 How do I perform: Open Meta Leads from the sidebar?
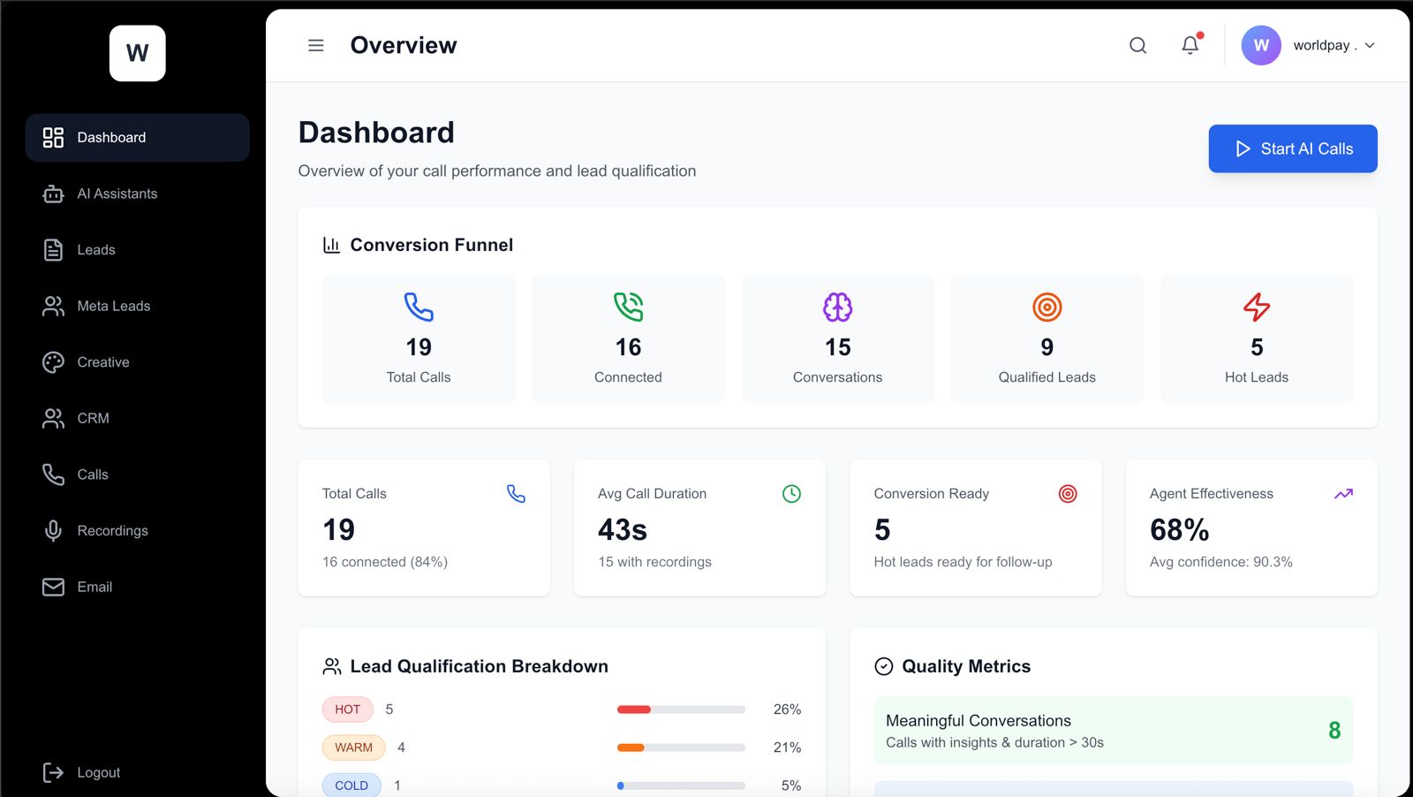[53, 306]
